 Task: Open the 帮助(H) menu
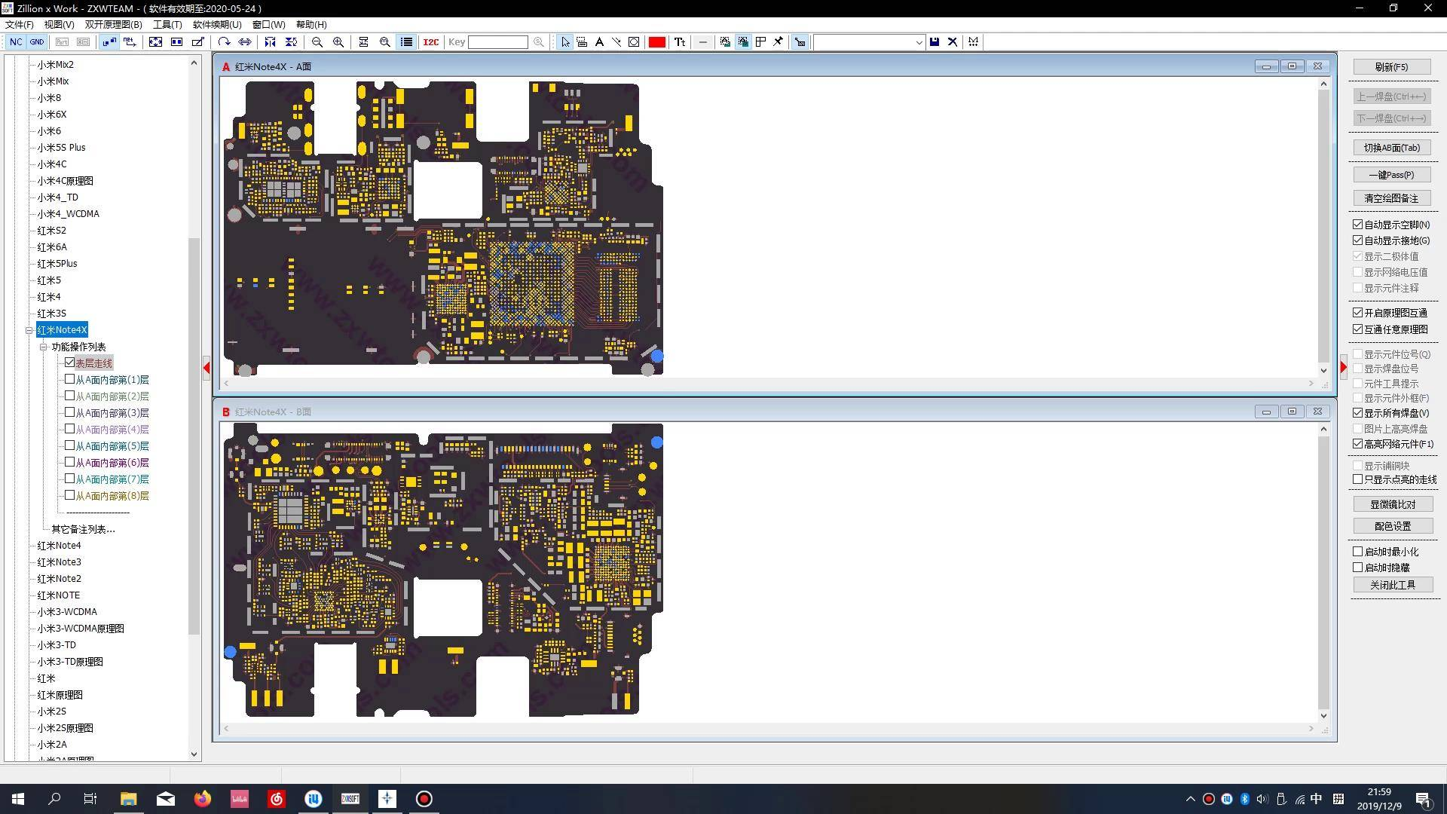[311, 25]
